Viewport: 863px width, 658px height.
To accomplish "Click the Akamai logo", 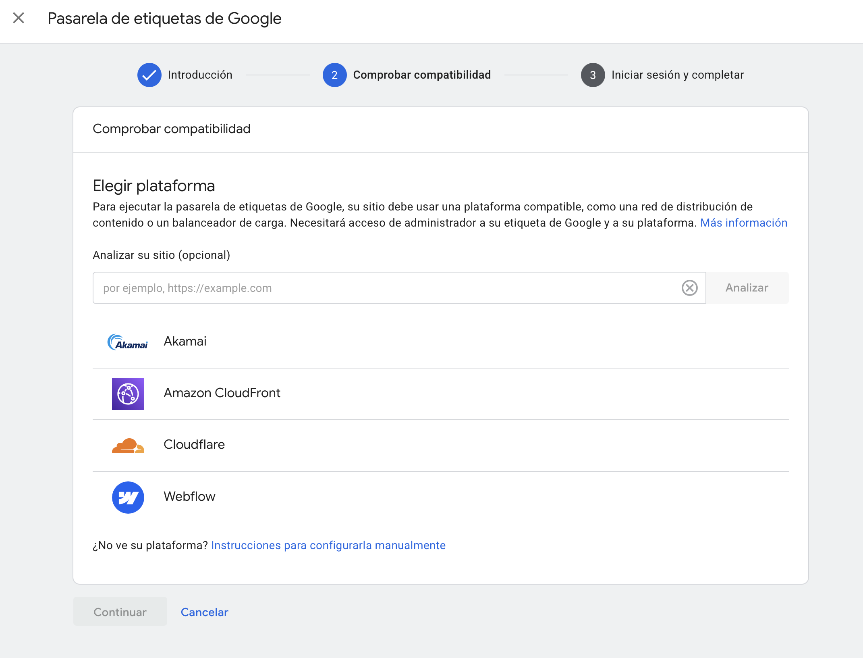I will 128,342.
